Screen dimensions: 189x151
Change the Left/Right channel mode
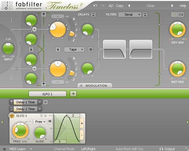point(88,149)
